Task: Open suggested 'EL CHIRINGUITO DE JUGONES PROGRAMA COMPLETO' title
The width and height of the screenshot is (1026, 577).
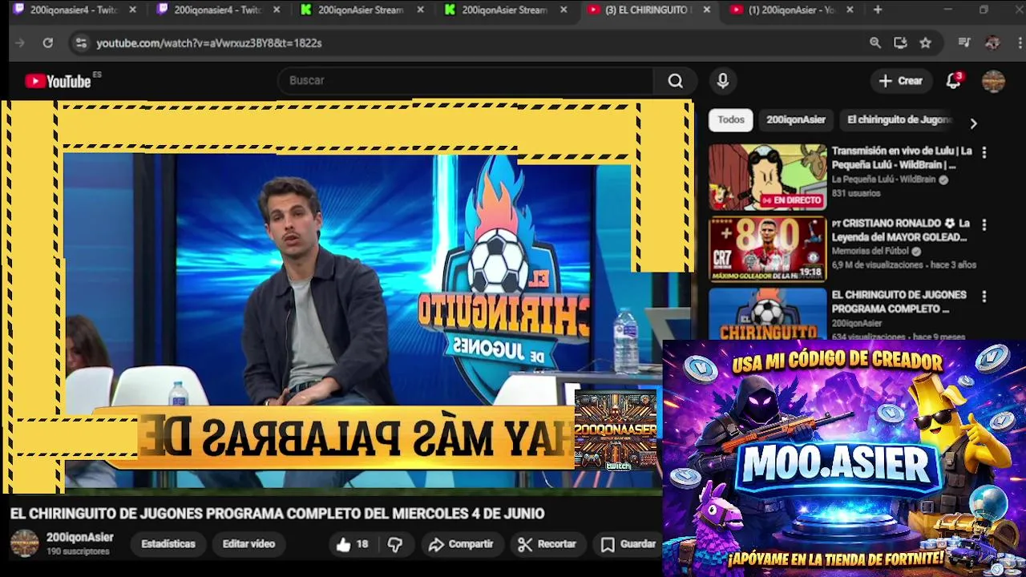Action: coord(899,302)
